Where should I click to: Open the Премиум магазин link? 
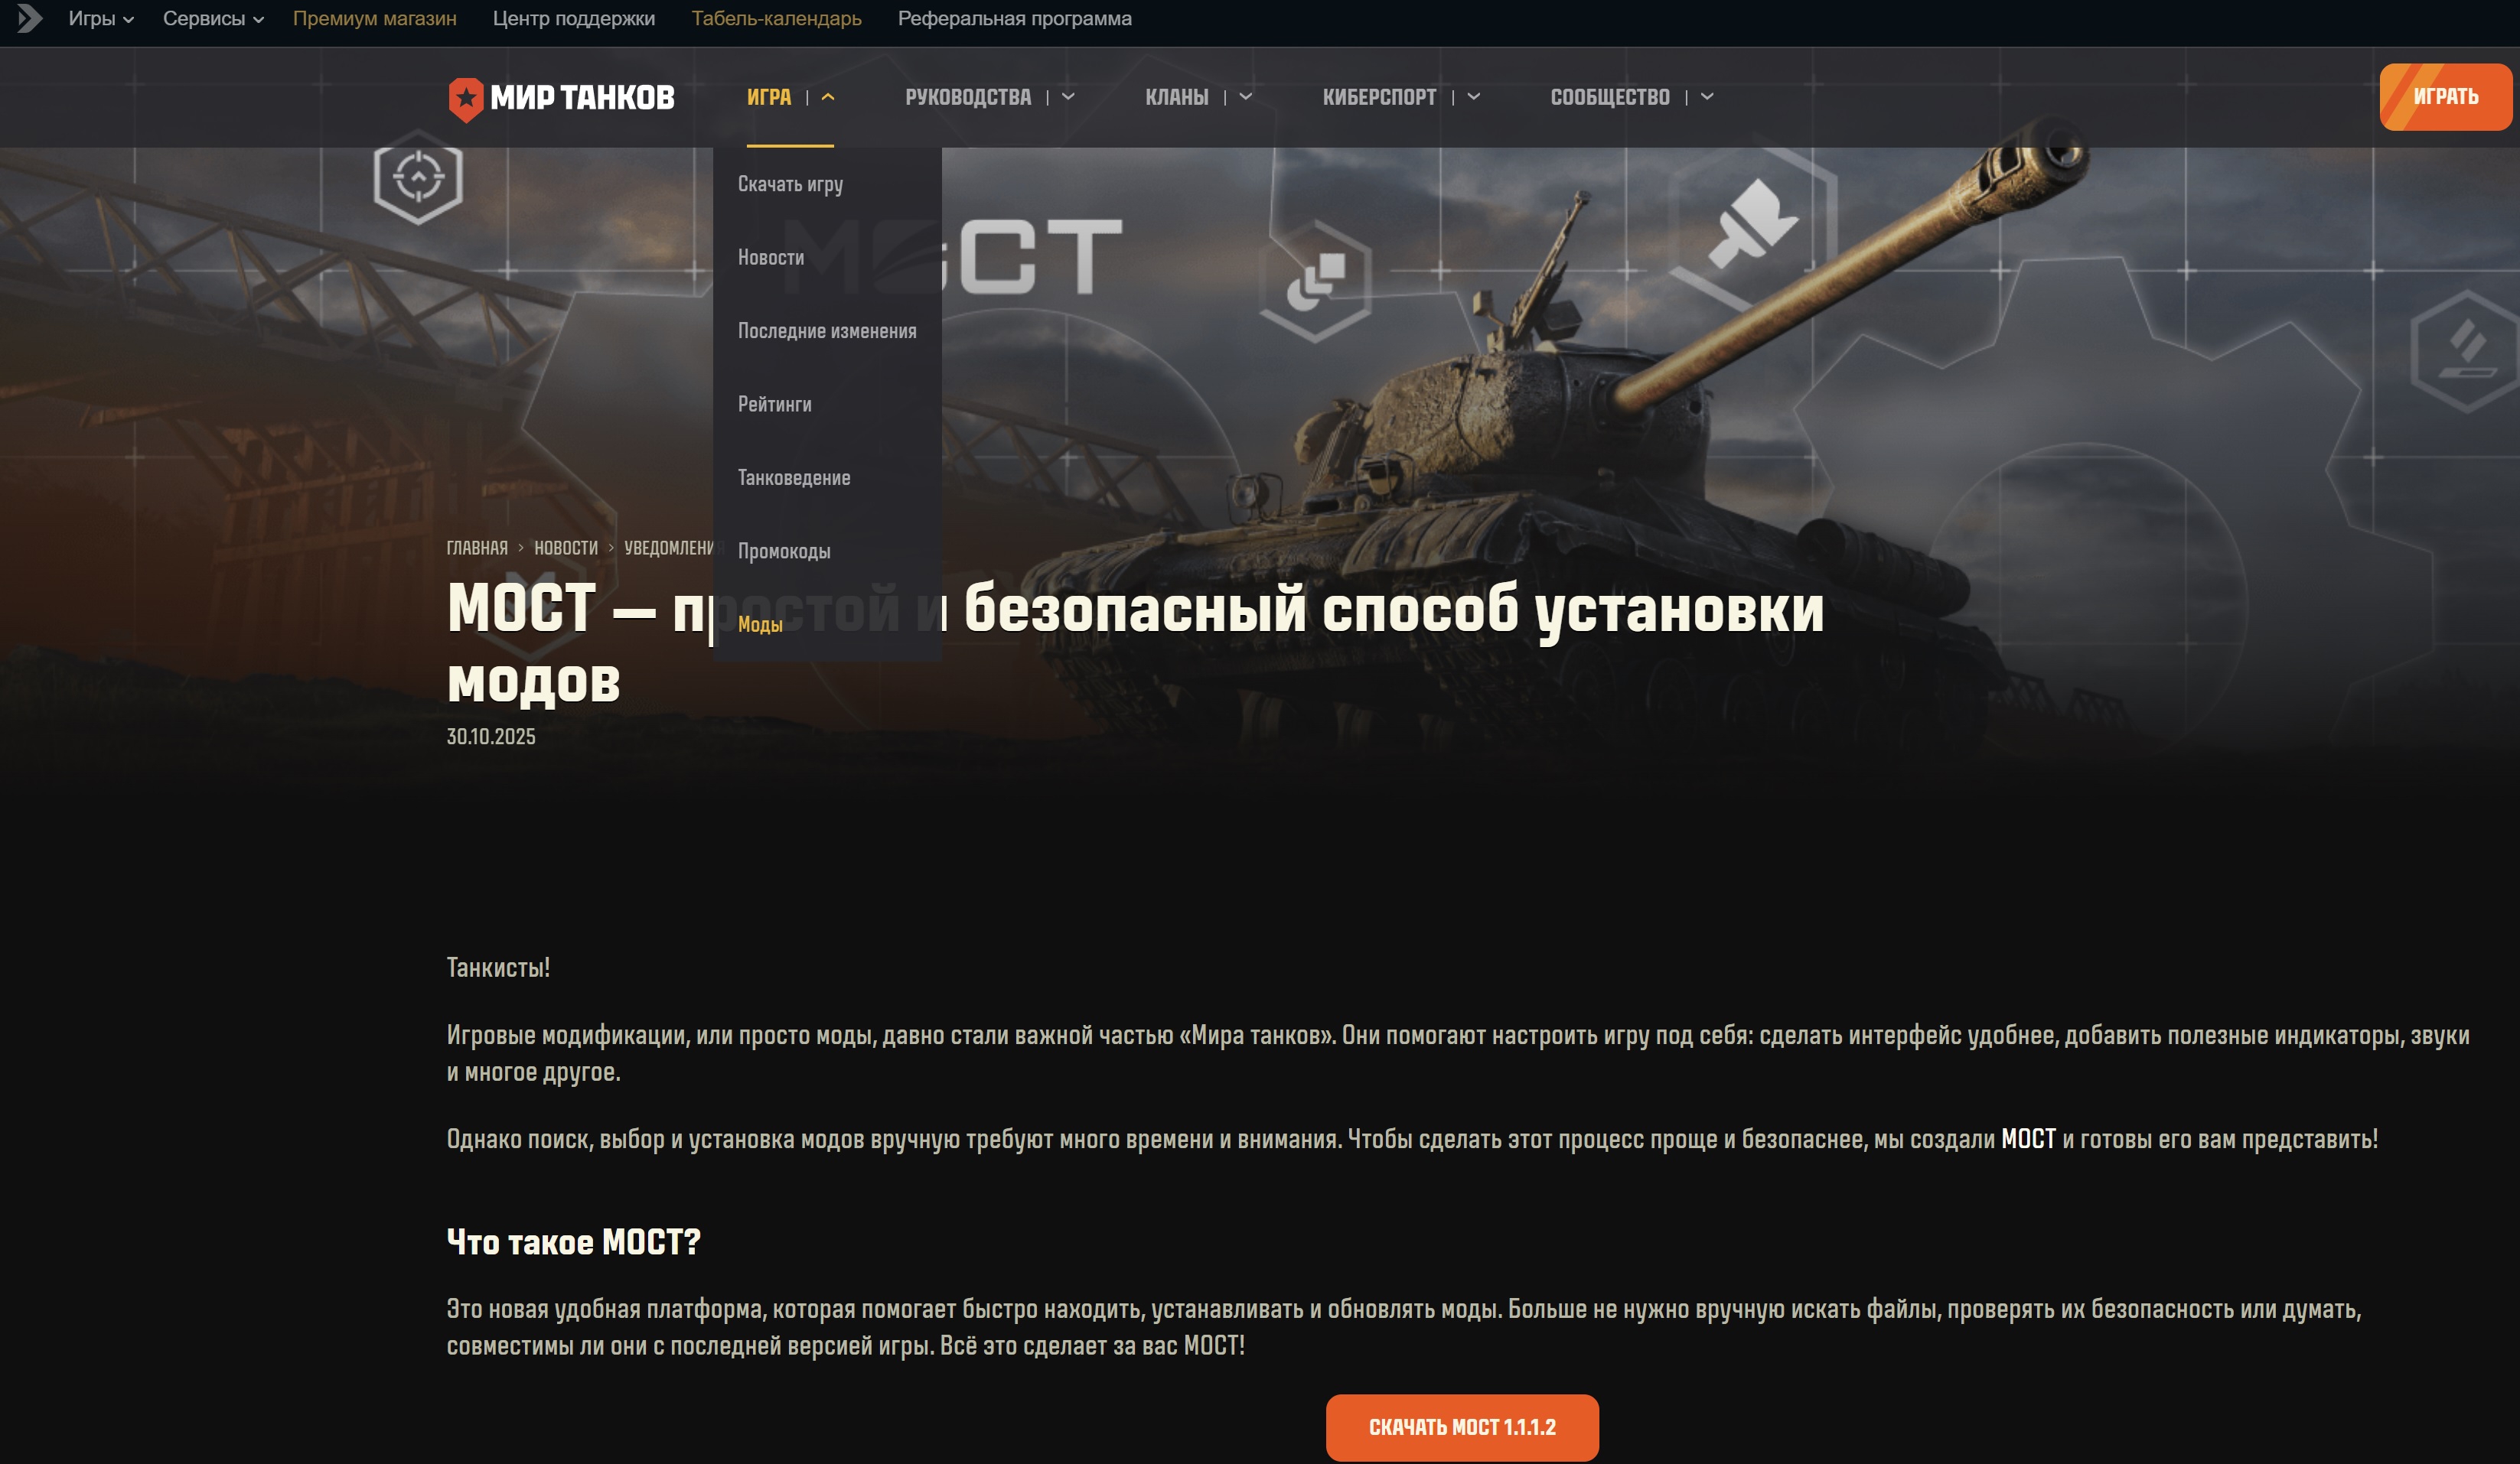click(x=374, y=18)
